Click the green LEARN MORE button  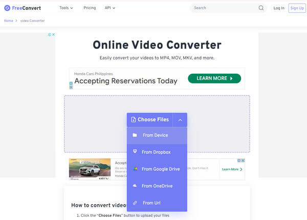click(x=214, y=78)
